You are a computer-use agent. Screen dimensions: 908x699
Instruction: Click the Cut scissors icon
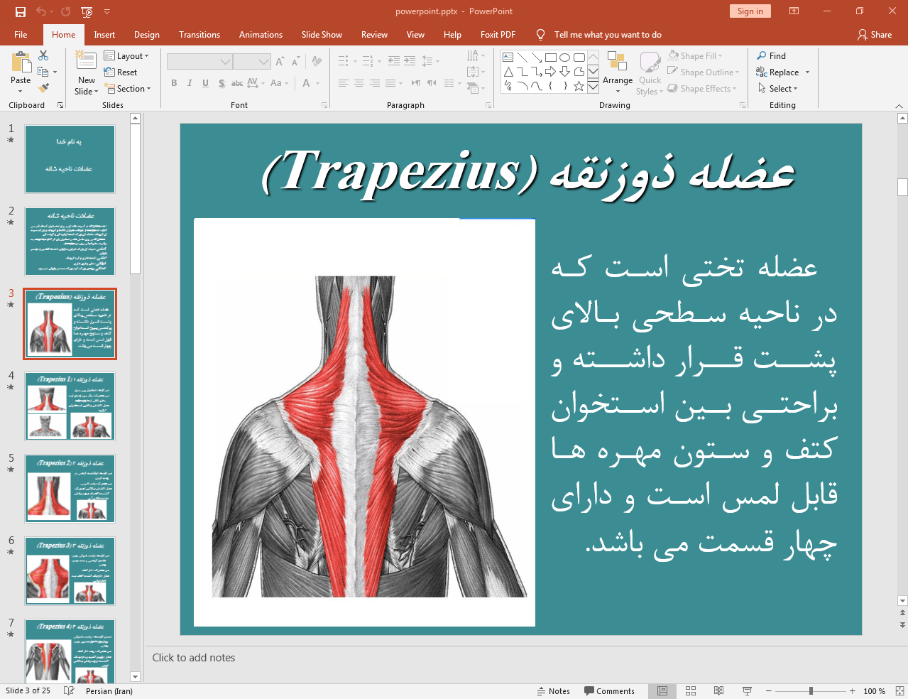click(43, 56)
